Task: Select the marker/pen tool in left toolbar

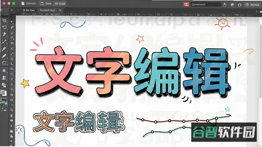Action: (x=4, y=49)
